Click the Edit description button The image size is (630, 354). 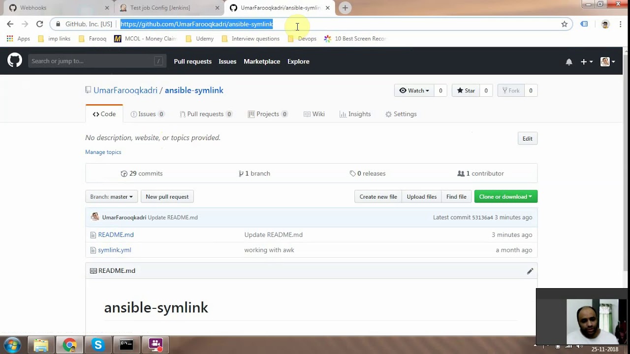point(528,139)
